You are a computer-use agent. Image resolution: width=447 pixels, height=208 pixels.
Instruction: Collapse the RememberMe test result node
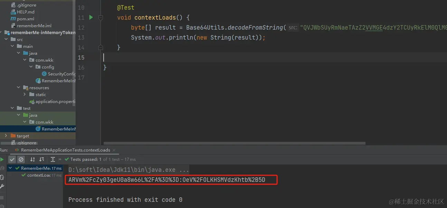tap(10, 168)
